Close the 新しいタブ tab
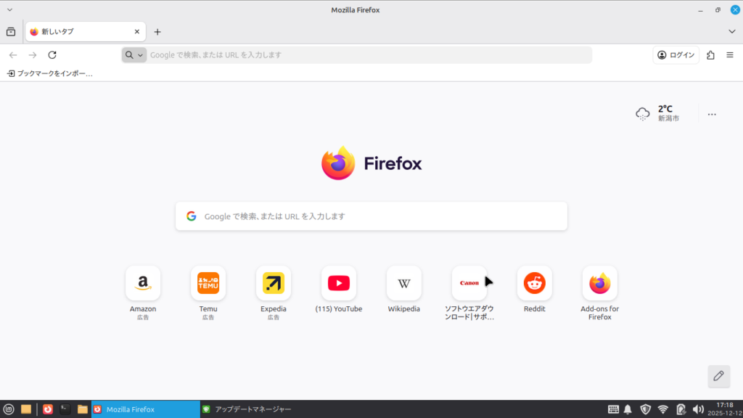This screenshot has height=418, width=743. pos(137,32)
